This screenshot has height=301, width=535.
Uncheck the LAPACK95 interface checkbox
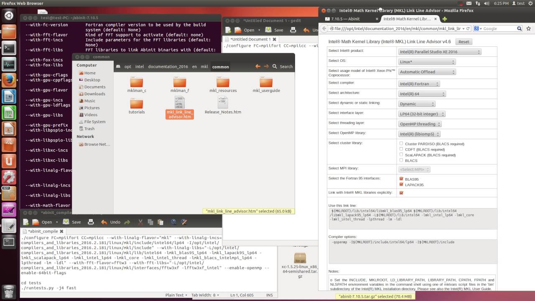pyautogui.click(x=401, y=184)
